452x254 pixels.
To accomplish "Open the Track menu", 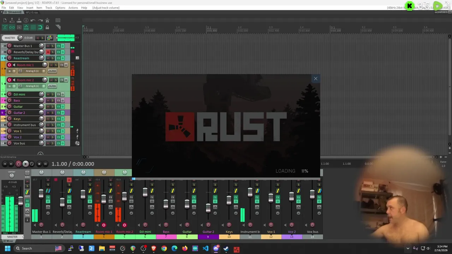I will [49, 8].
